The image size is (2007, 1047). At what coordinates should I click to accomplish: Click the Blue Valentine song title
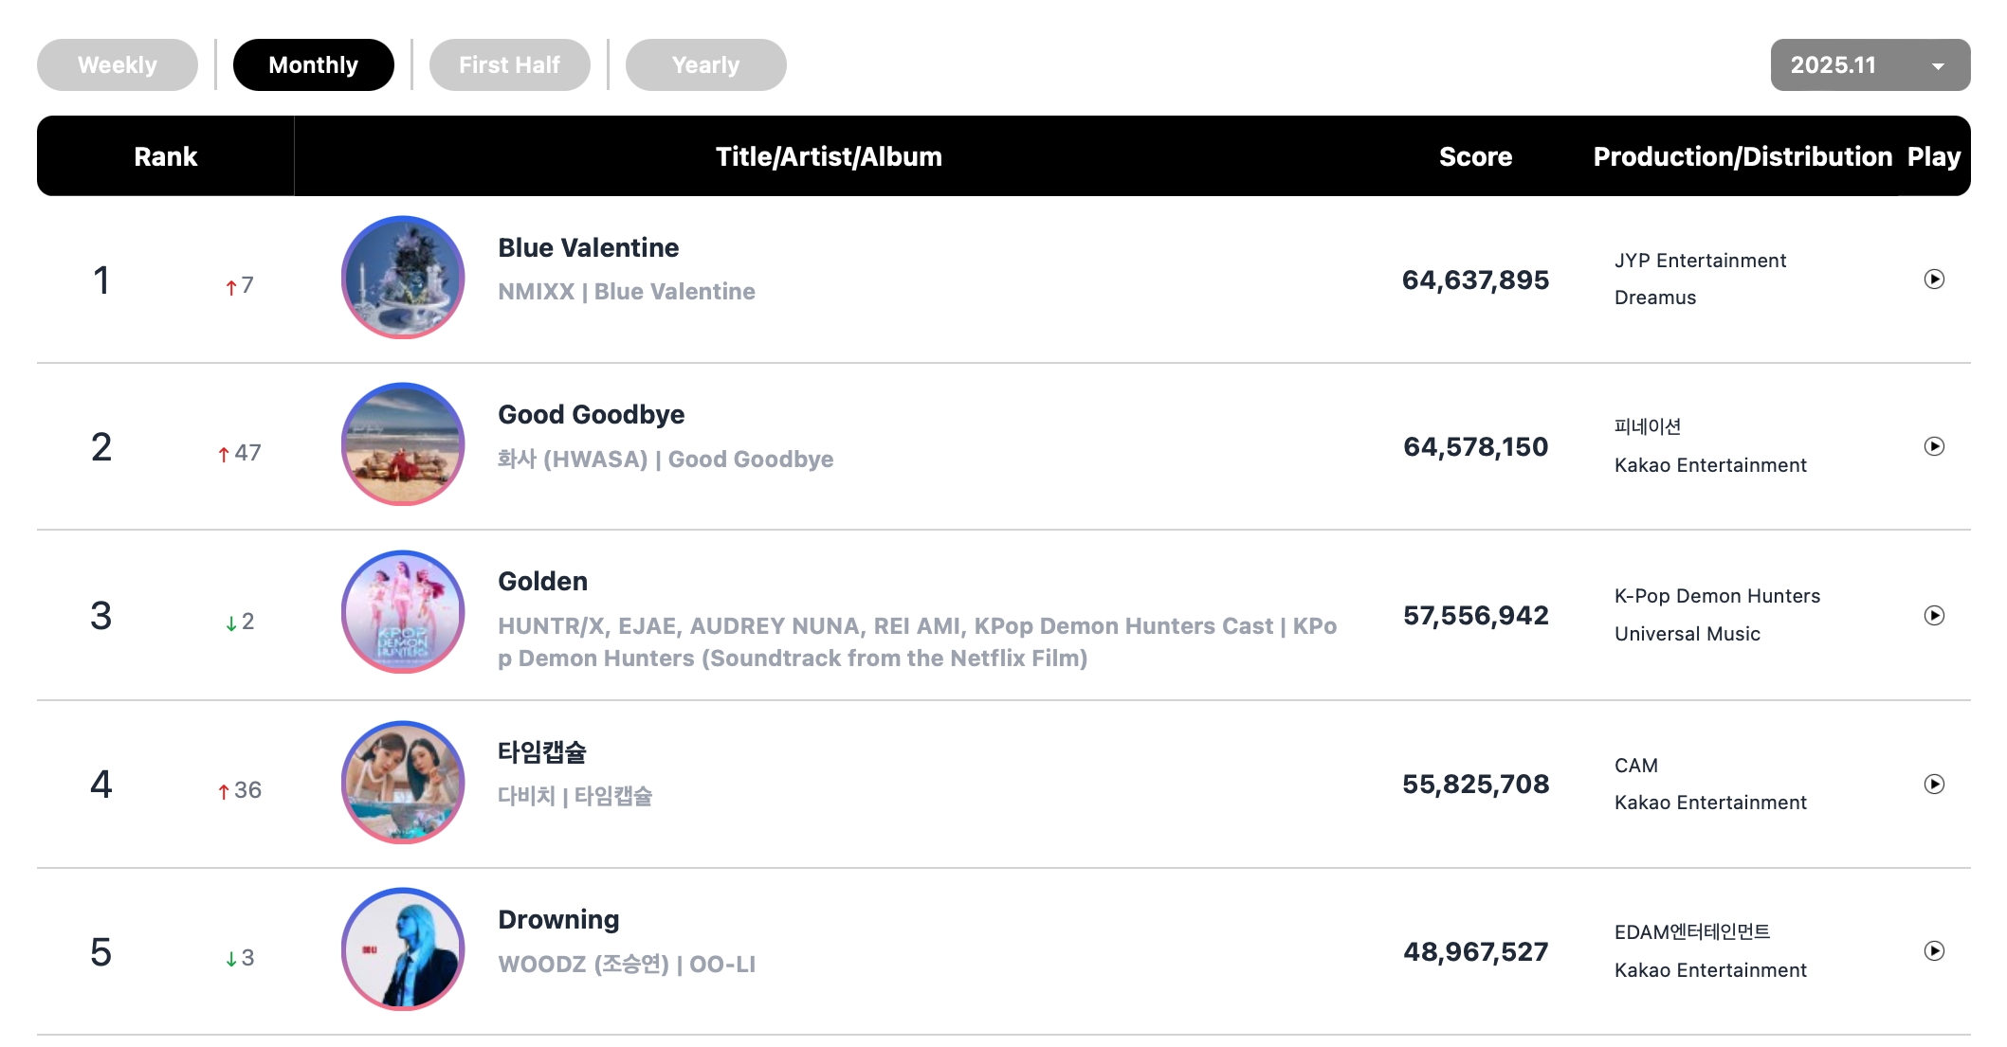click(x=588, y=248)
